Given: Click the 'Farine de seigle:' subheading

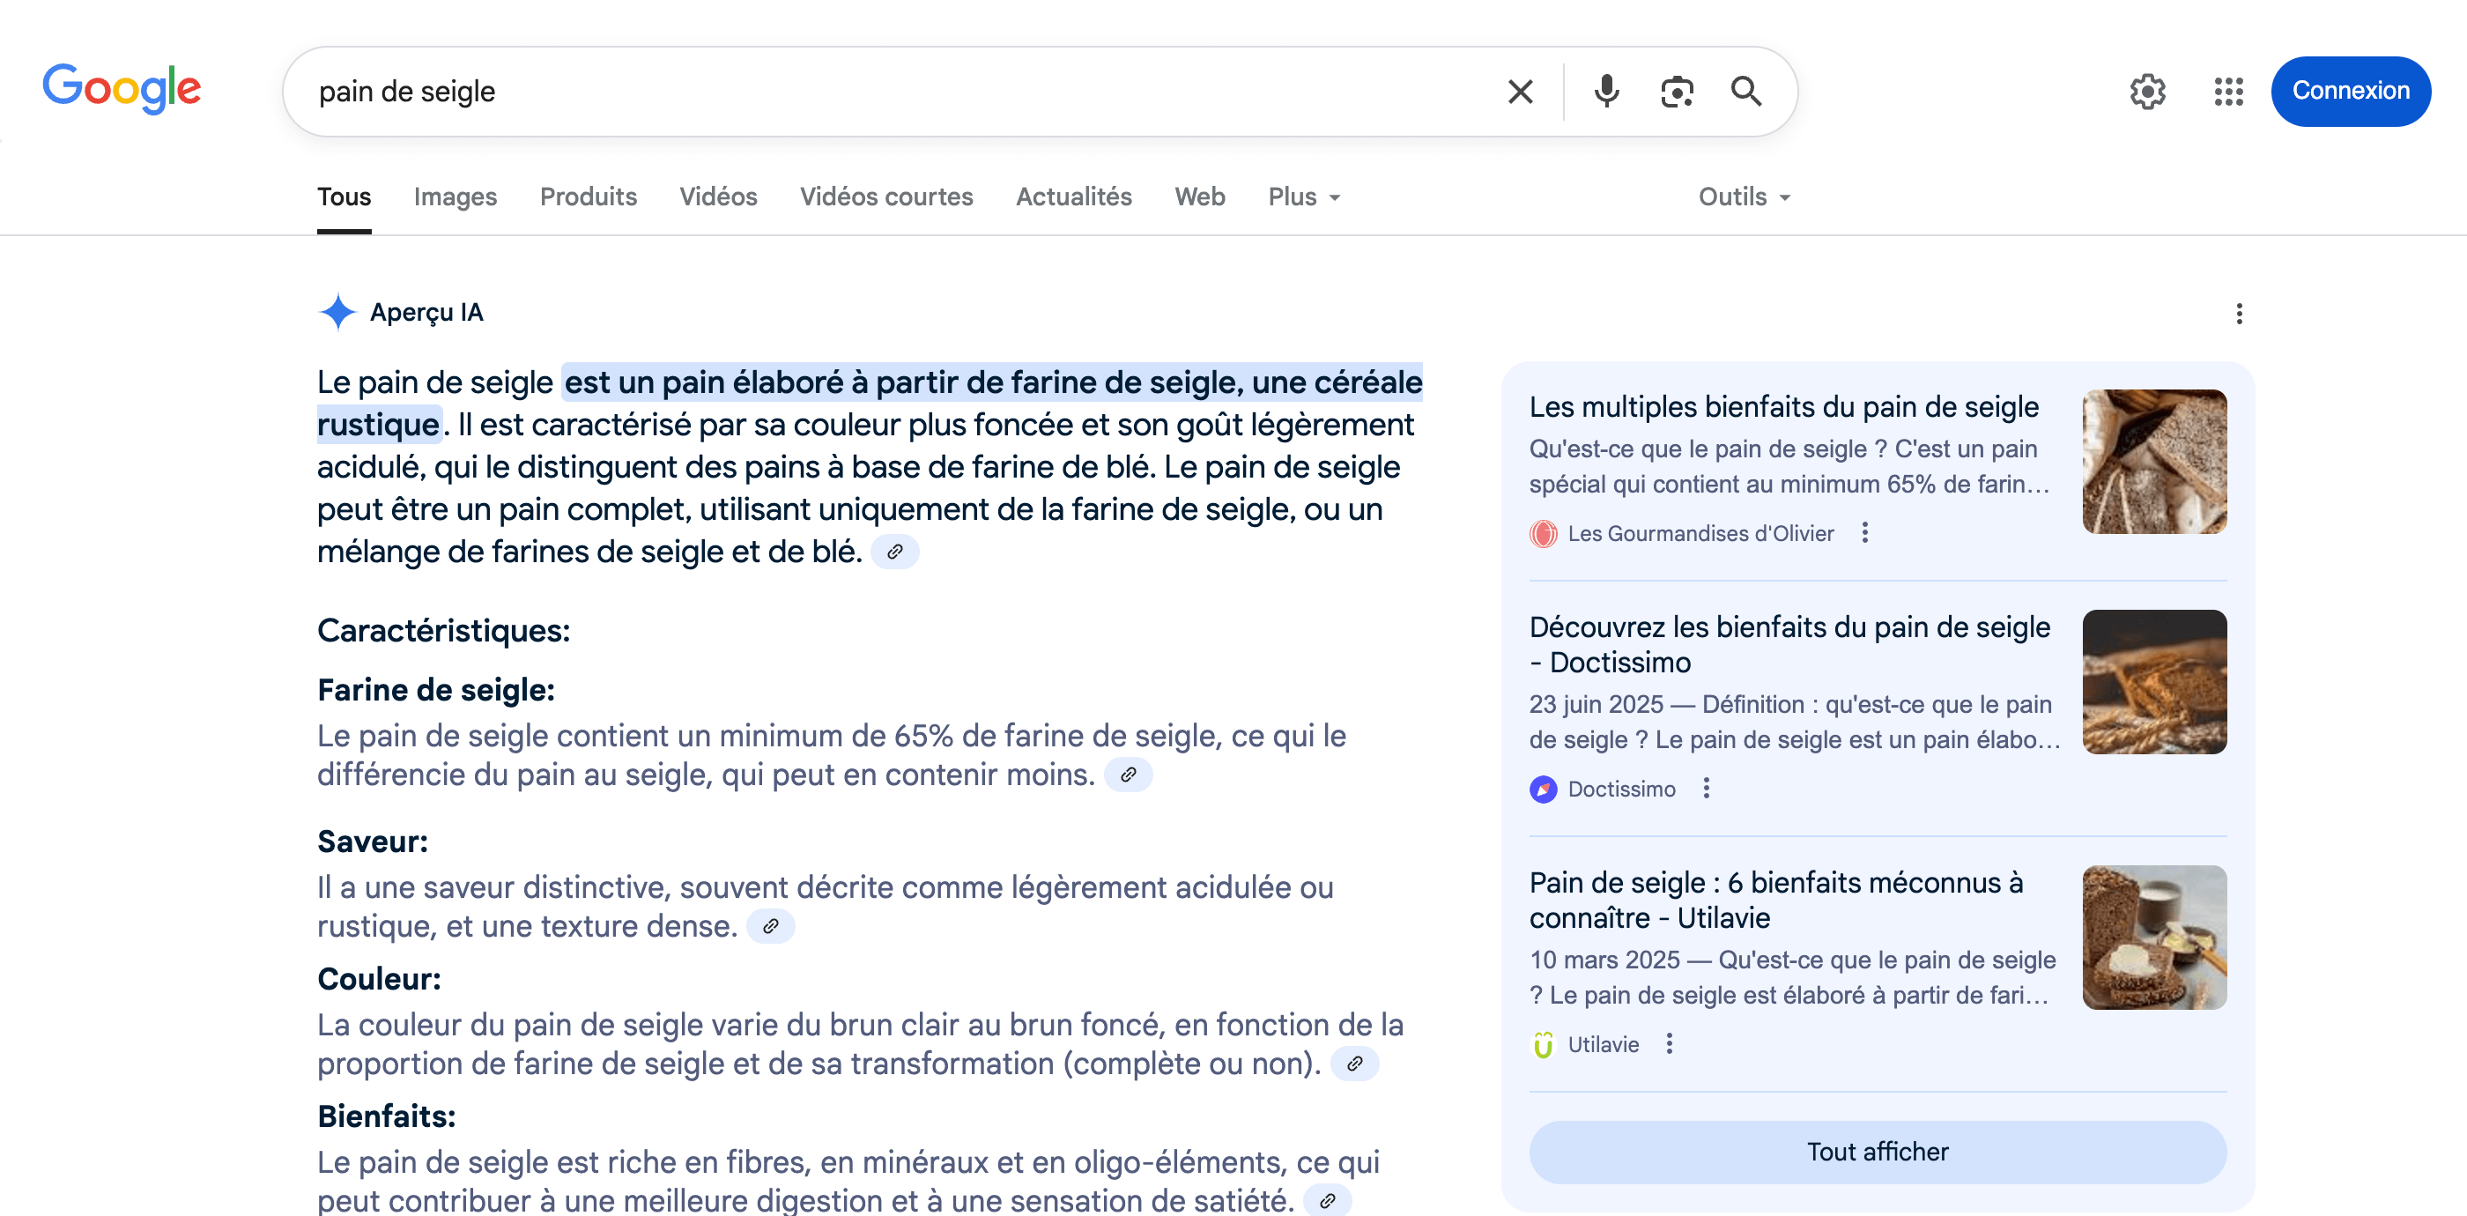Looking at the screenshot, I should coord(436,690).
